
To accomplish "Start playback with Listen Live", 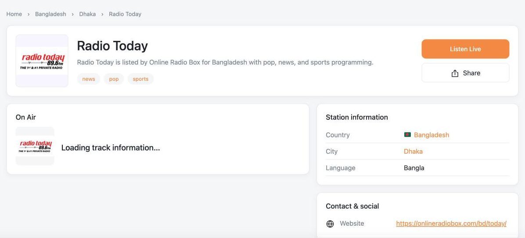I will 465,49.
